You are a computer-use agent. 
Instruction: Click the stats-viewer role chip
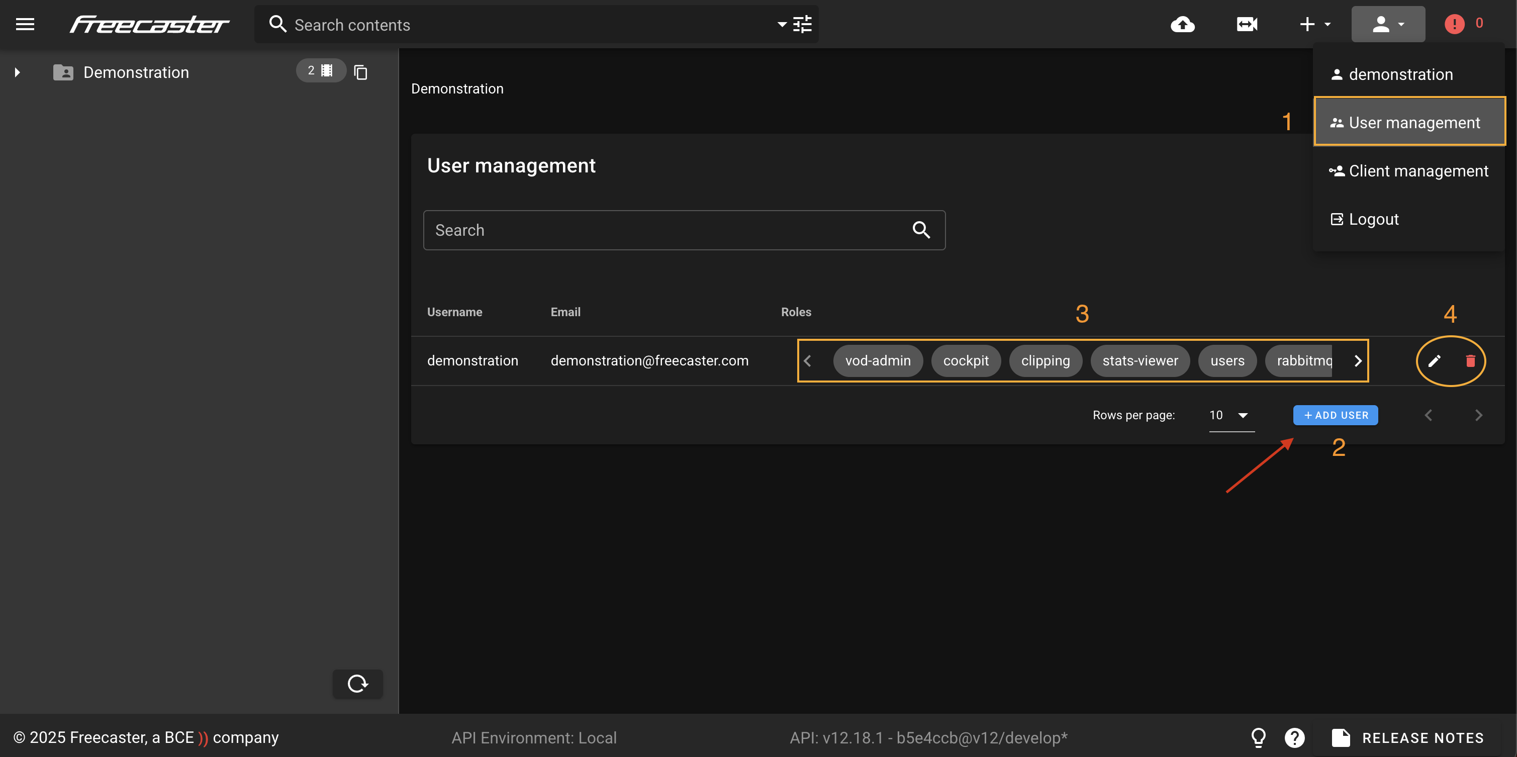coord(1140,360)
